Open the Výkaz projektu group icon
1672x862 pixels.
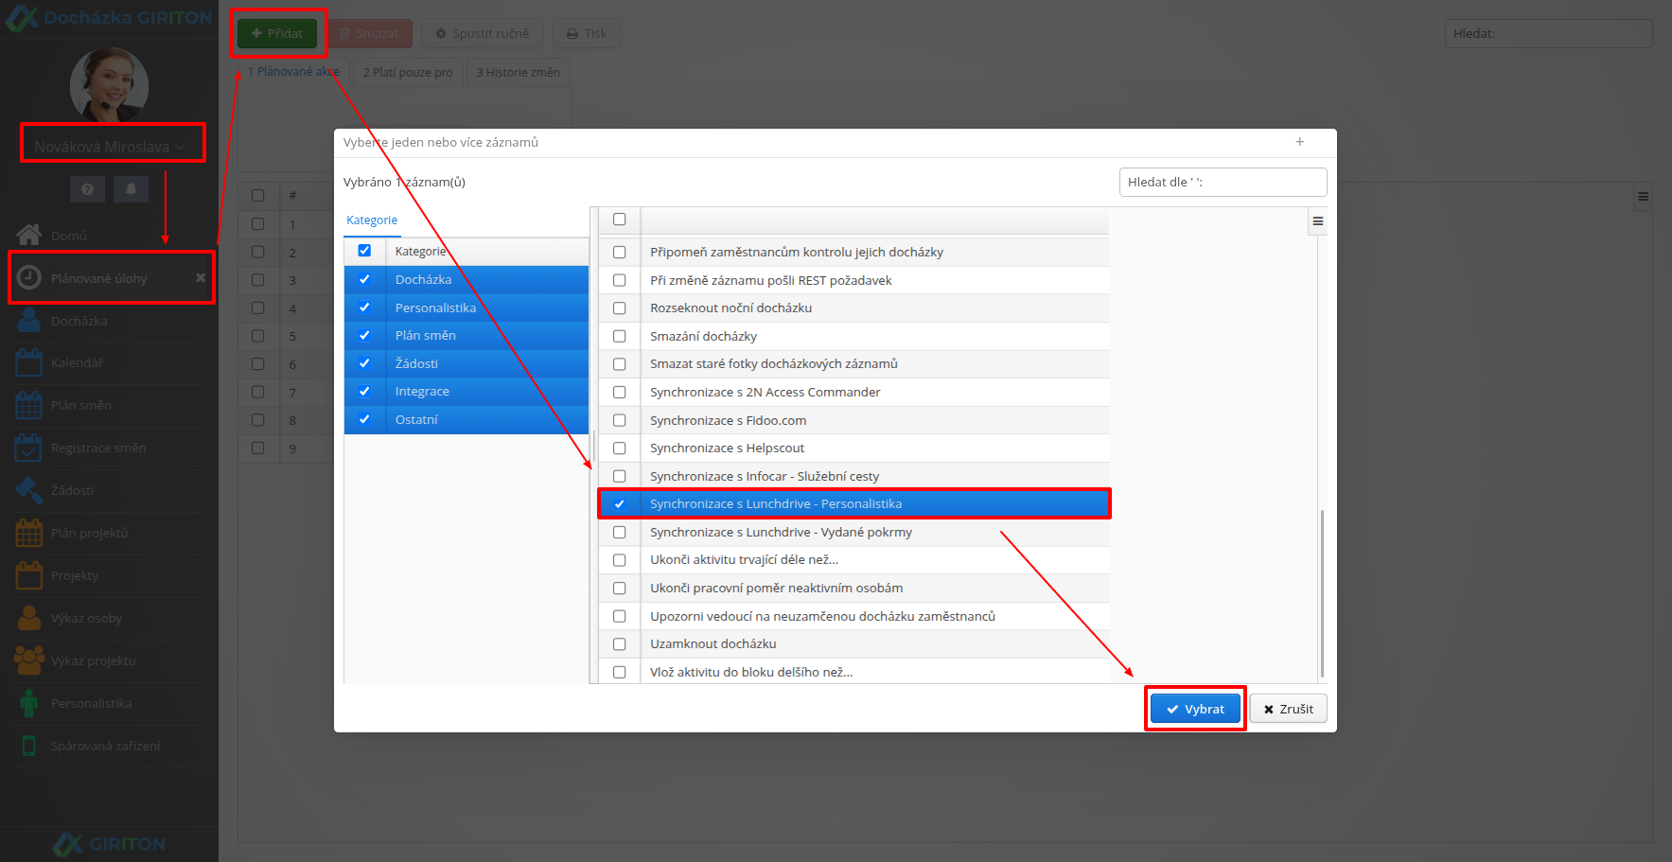[29, 660]
